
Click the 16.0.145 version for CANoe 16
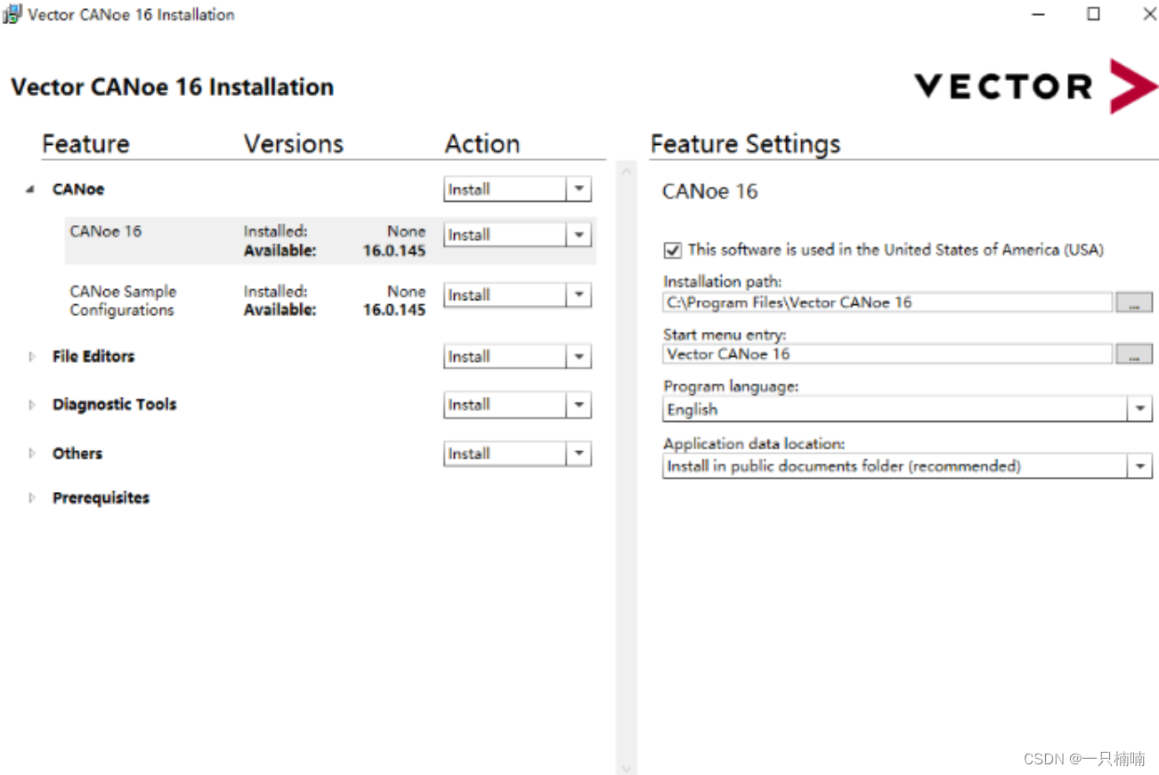click(393, 251)
